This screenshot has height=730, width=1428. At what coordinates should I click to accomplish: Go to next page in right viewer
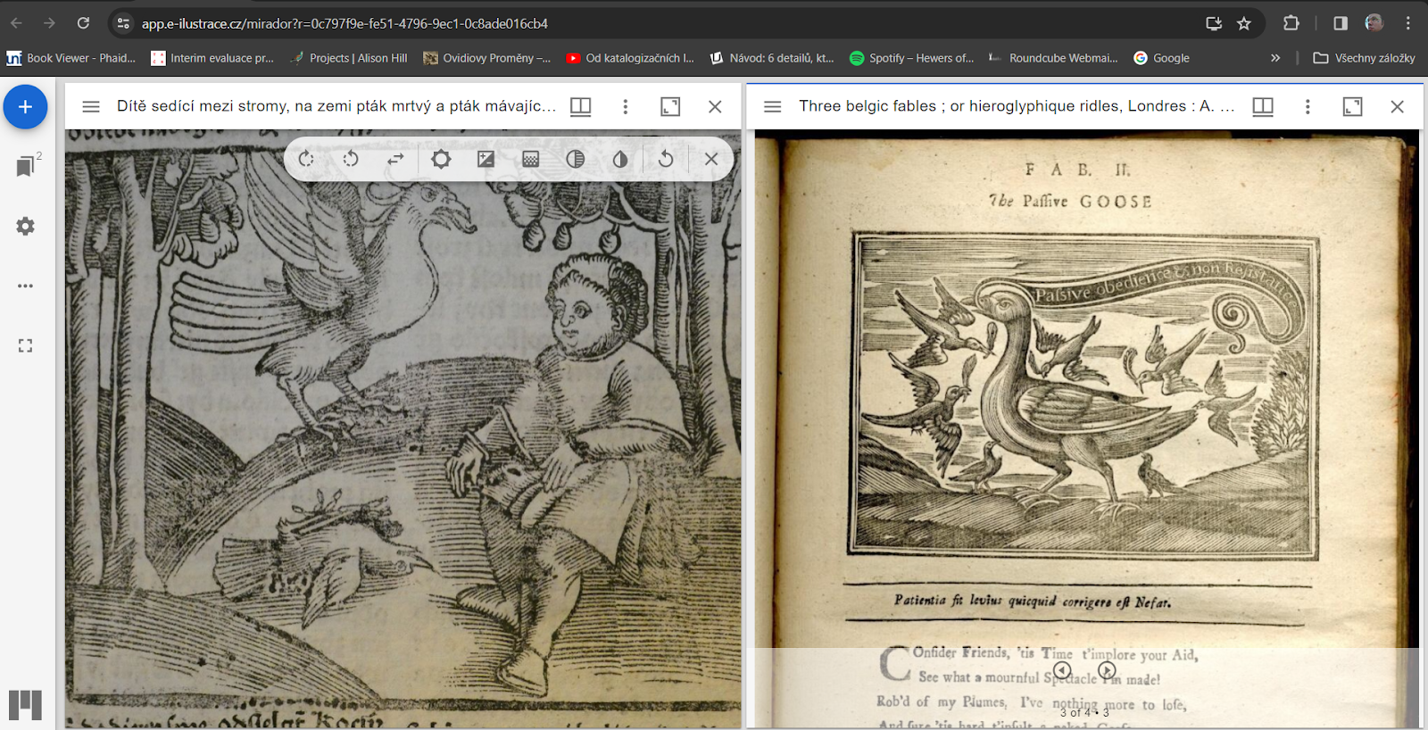(1107, 670)
